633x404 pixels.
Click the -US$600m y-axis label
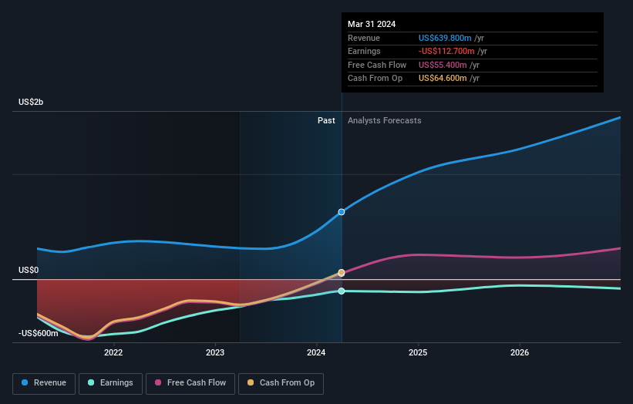38,333
